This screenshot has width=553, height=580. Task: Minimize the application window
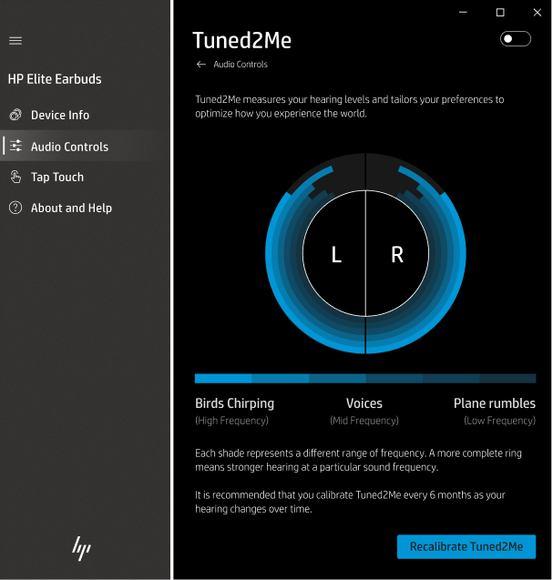pos(463,13)
